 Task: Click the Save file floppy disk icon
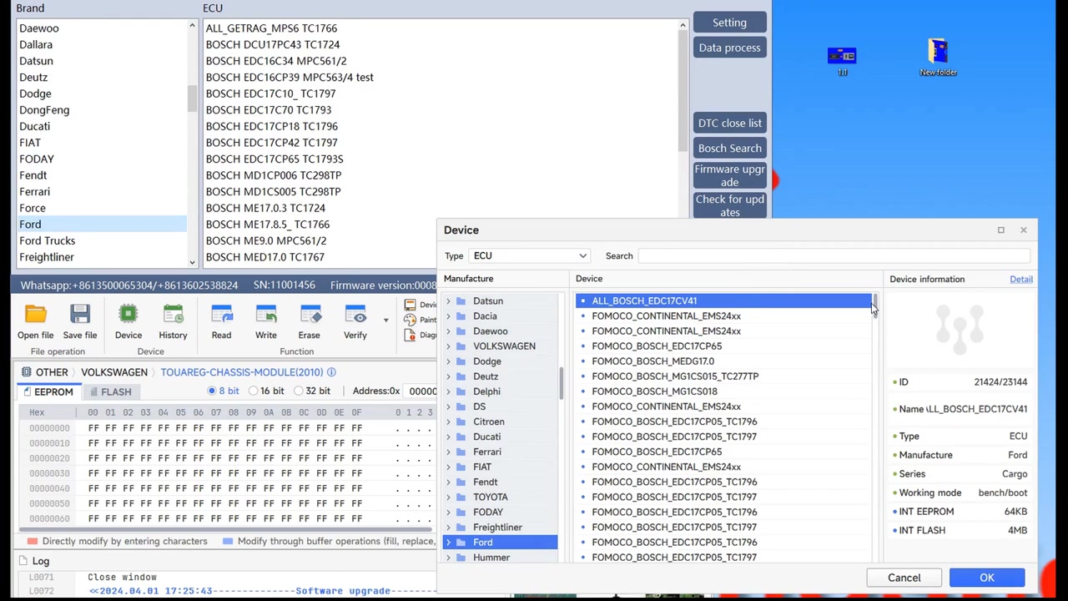pyautogui.click(x=80, y=315)
